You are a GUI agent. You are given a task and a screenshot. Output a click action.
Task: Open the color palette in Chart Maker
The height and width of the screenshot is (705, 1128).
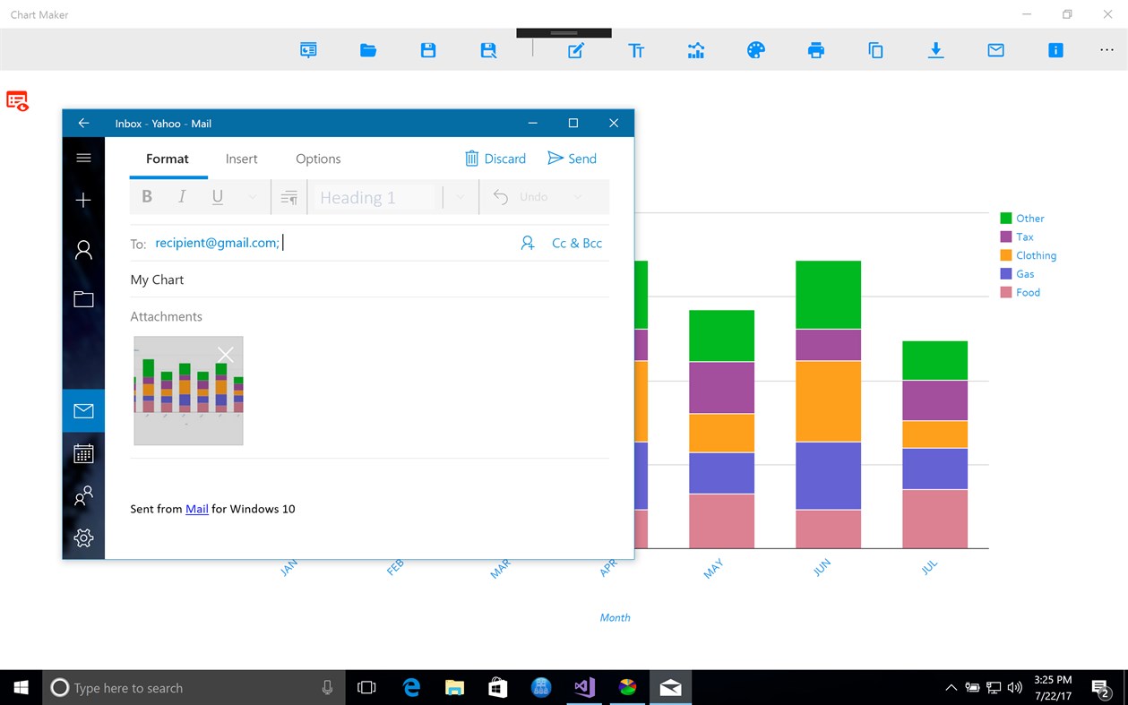pos(755,50)
